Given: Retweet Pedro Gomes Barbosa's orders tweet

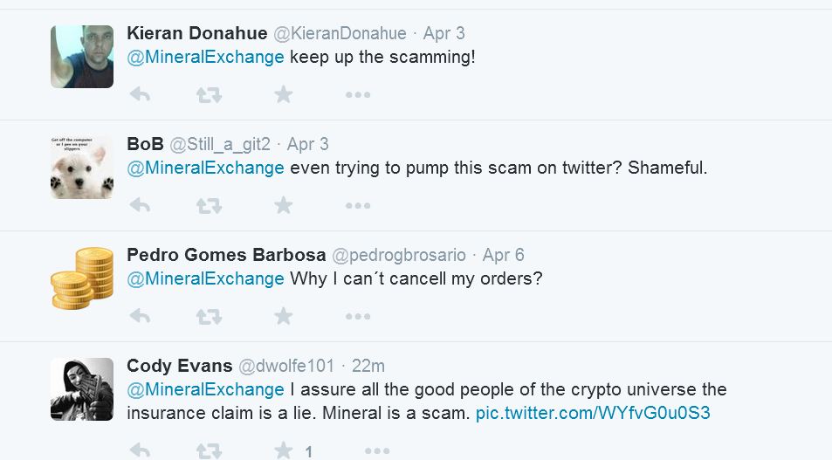Looking at the screenshot, I should (x=209, y=317).
